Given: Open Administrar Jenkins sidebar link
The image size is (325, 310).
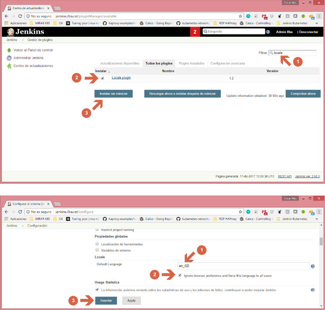Looking at the screenshot, I should point(28,58).
